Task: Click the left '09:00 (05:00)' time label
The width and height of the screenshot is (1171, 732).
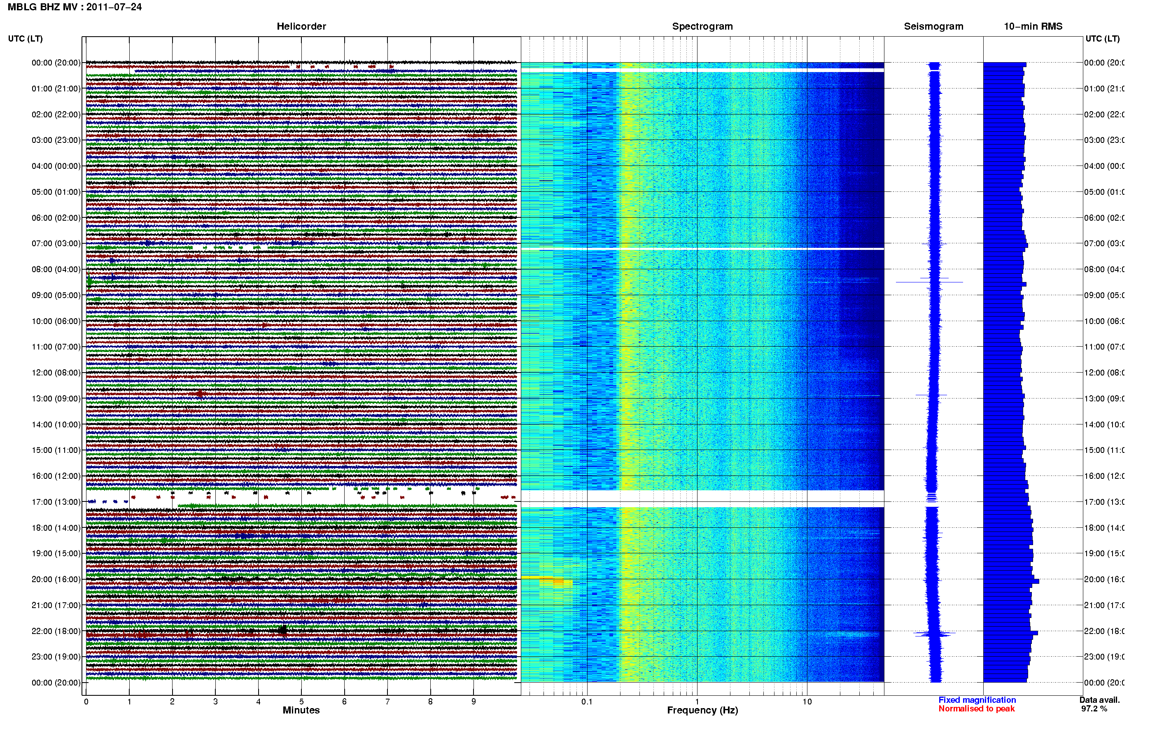Action: click(56, 295)
